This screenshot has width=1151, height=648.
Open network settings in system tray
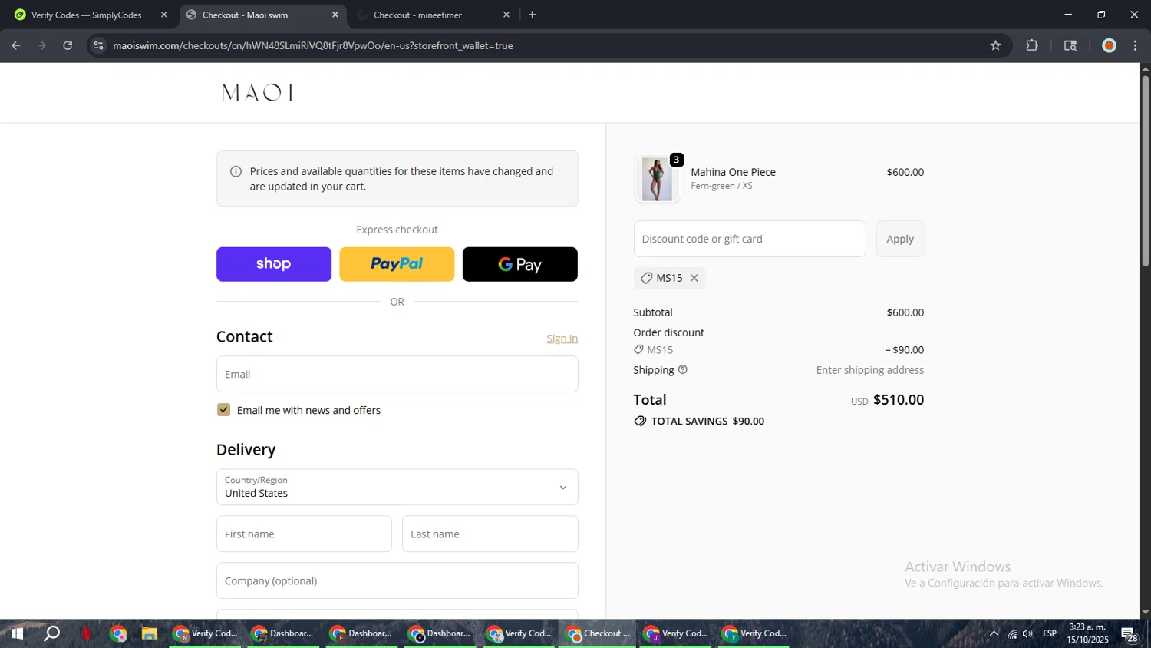(x=1012, y=633)
